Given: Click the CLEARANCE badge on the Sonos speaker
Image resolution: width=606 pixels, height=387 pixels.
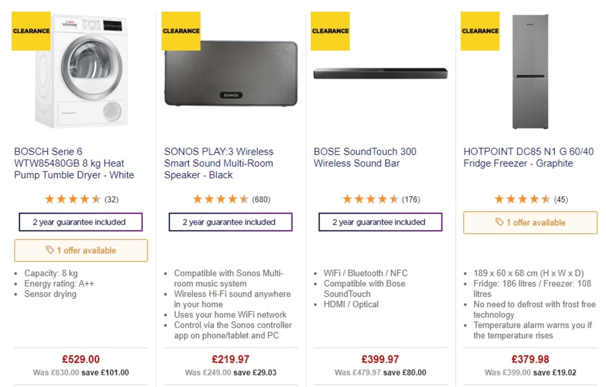Looking at the screenshot, I should pyautogui.click(x=180, y=31).
